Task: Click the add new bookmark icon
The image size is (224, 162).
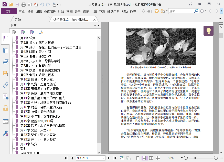Action: 23,32
